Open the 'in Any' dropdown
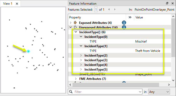Viewport: 176px width, 96px height. click(159, 92)
